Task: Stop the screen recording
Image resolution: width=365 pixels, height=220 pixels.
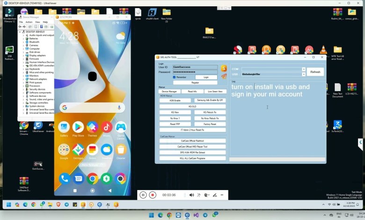Action: pos(153,195)
